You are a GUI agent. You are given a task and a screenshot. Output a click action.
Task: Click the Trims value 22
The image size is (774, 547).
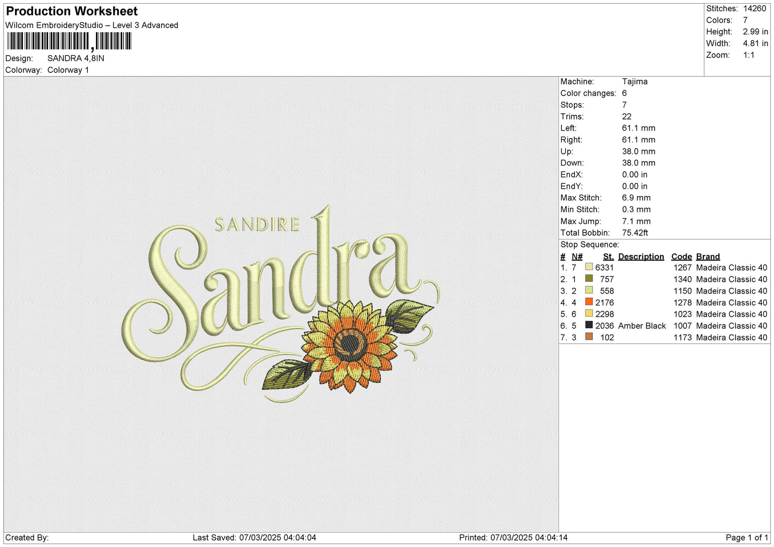tap(627, 116)
